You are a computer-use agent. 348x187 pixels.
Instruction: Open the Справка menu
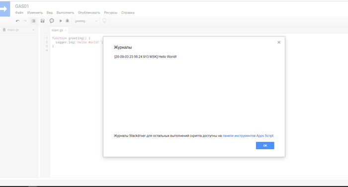point(128,12)
